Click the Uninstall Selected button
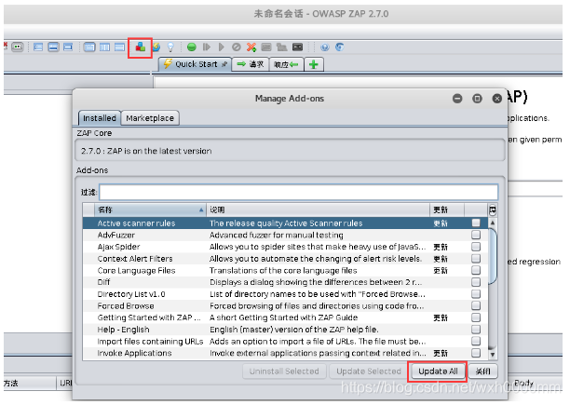 click(284, 371)
